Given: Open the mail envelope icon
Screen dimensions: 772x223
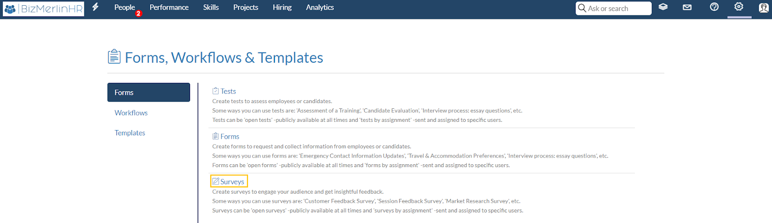Looking at the screenshot, I should (687, 7).
